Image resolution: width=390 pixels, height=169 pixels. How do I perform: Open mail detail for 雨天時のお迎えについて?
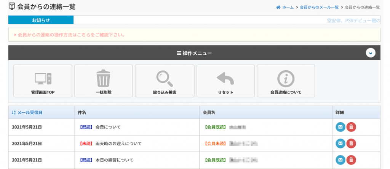coord(340,144)
